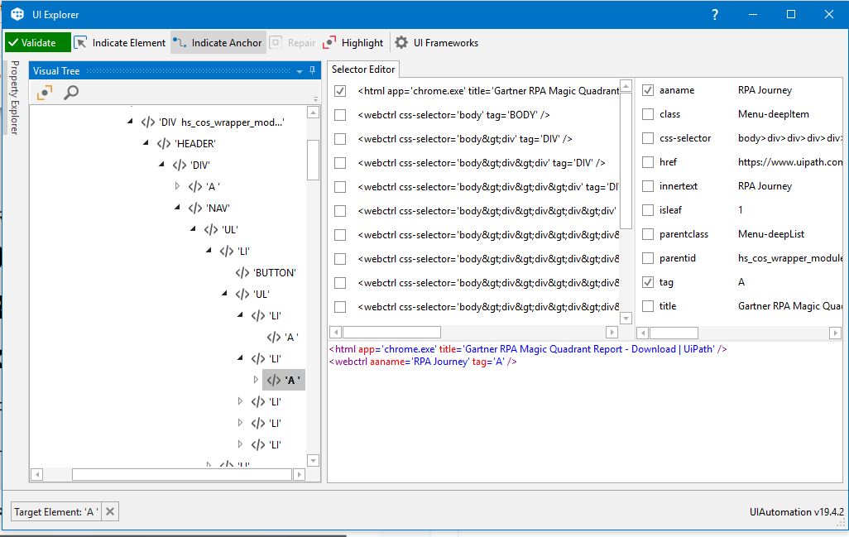
Task: Open help with the question mark icon
Action: click(x=715, y=14)
